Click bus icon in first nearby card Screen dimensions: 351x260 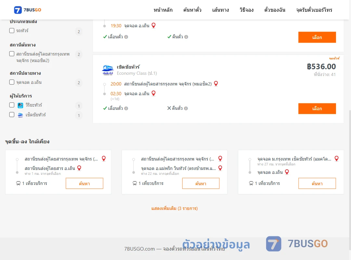click(x=18, y=183)
